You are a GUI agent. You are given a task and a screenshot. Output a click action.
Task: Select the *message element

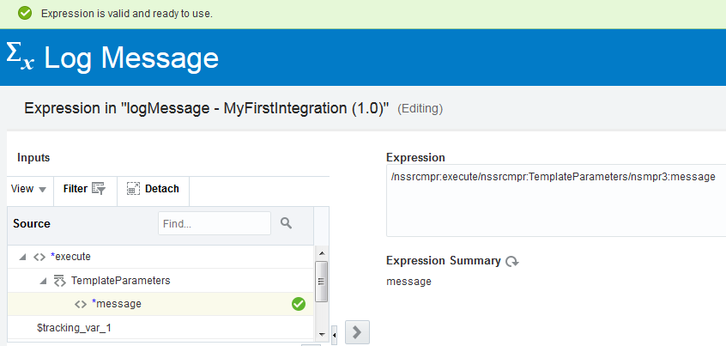(116, 304)
